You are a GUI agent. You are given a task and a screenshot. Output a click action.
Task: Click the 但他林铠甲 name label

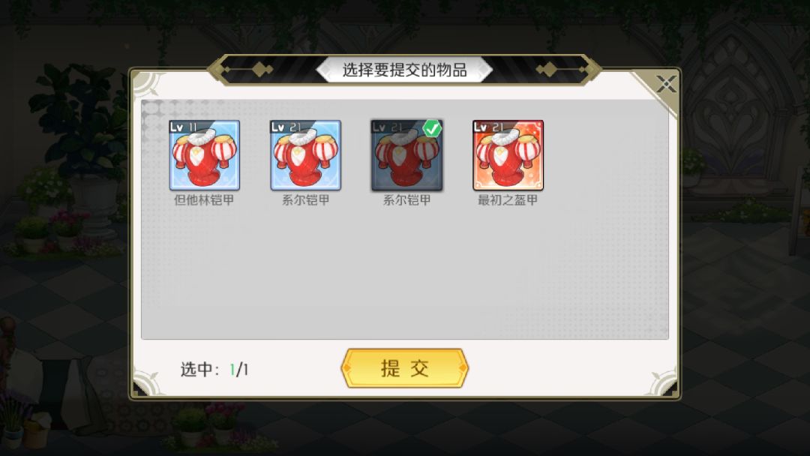coord(204,199)
